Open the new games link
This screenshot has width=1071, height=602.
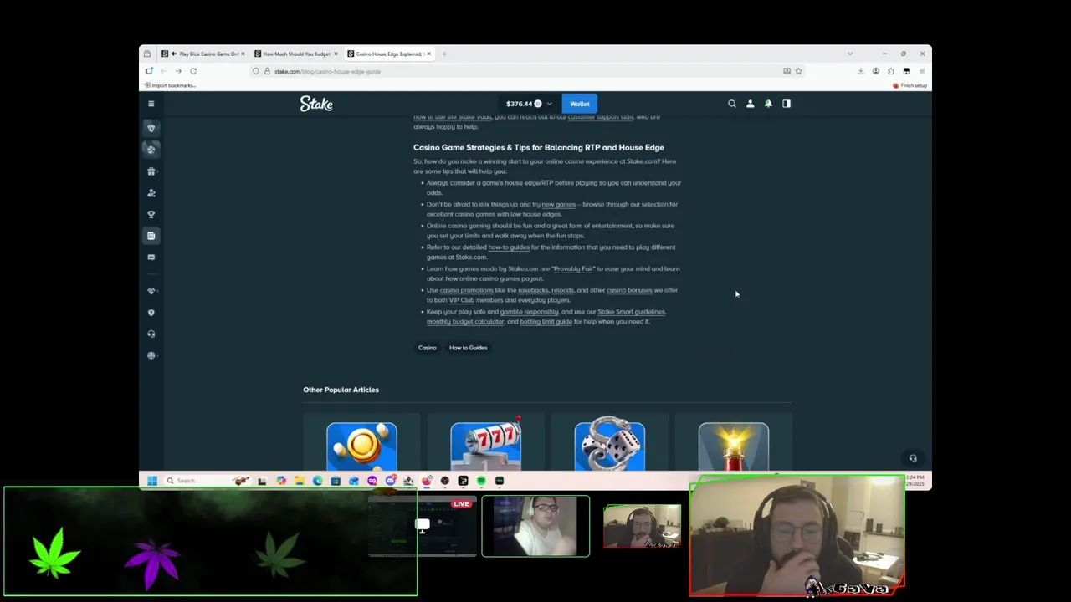click(558, 204)
